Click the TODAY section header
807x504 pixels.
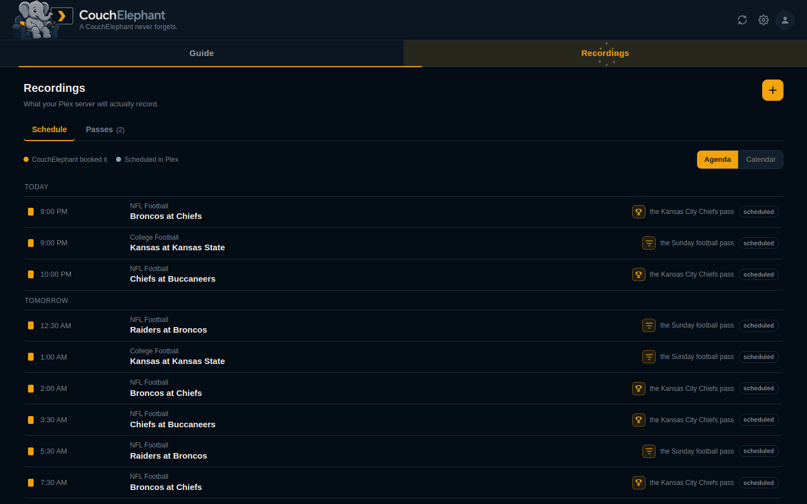[36, 187]
